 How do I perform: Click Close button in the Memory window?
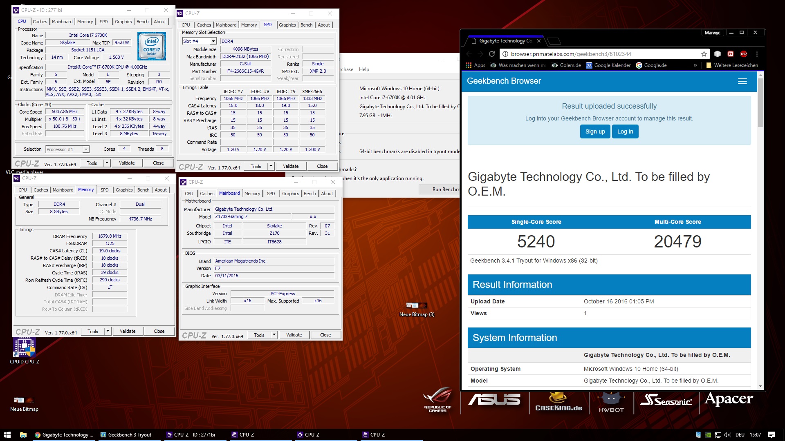[159, 331]
